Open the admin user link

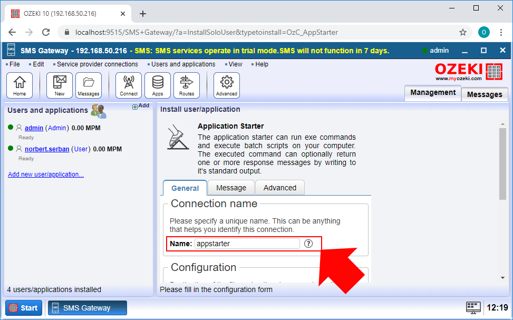click(x=34, y=128)
